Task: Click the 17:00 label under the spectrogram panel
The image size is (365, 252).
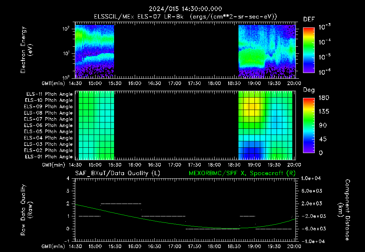Action: coord(175,83)
